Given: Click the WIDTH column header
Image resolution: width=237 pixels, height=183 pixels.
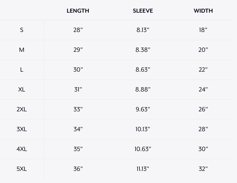Looking at the screenshot, I should 203,11.
